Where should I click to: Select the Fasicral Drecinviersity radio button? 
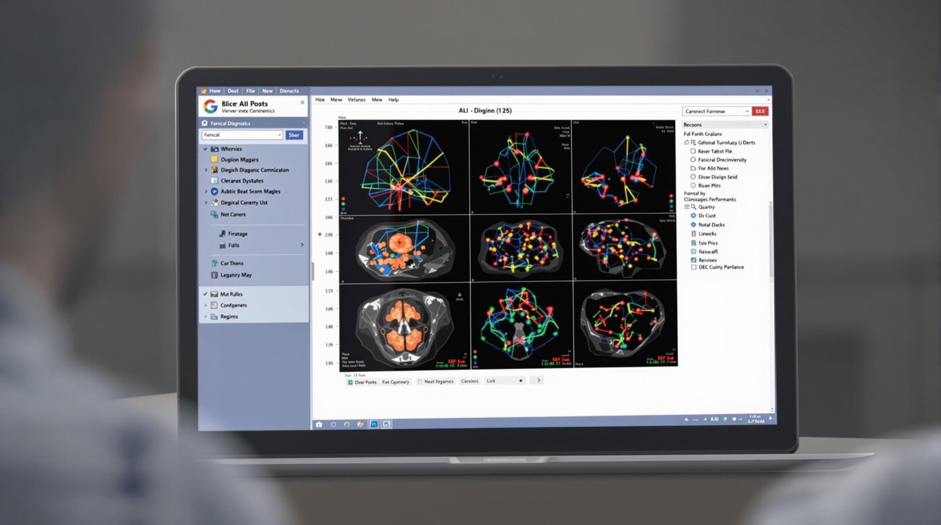tap(693, 160)
